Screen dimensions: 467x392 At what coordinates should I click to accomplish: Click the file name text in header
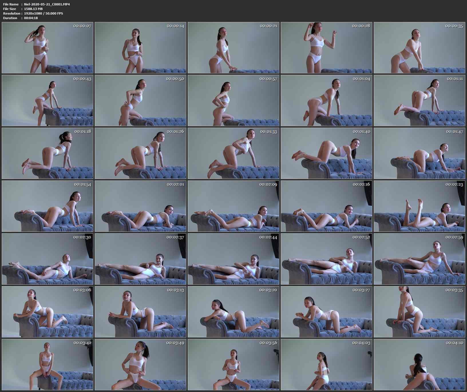[47, 4]
